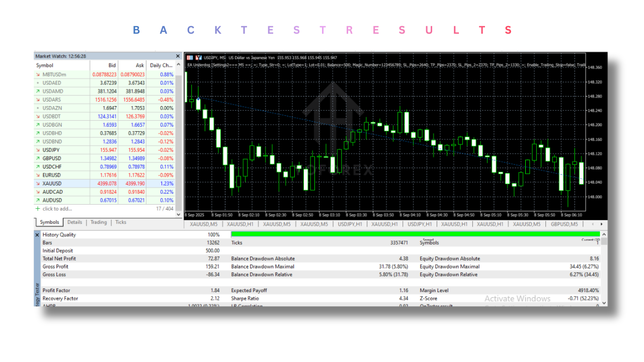Open the GBPUSD,M5 chart tab
The height and width of the screenshot is (362, 644).
point(563,224)
